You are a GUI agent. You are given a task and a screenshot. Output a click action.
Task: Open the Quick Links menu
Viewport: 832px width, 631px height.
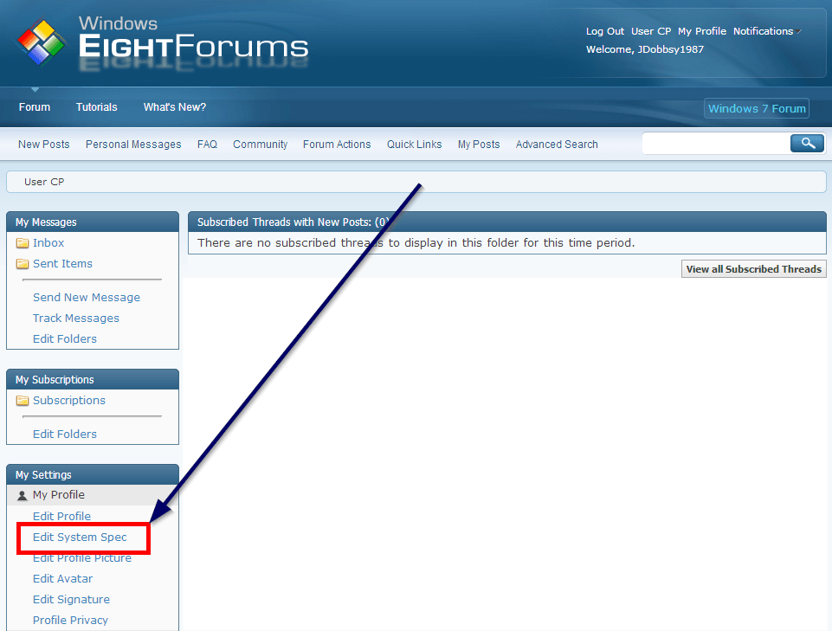[x=415, y=145]
